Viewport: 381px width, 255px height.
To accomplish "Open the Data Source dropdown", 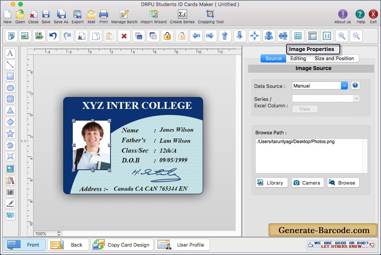I will point(320,86).
